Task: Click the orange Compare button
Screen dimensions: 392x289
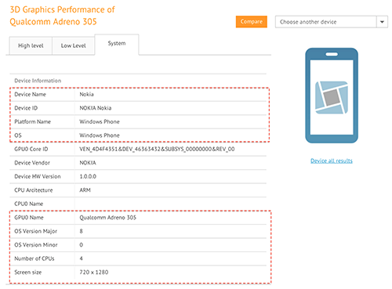Action: point(252,22)
